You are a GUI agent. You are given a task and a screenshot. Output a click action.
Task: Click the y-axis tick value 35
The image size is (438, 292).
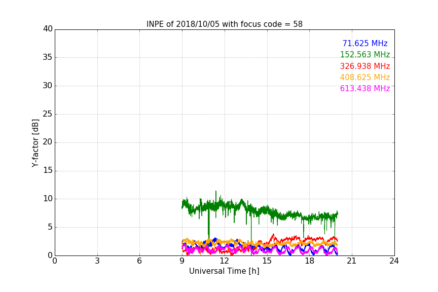pyautogui.click(x=48, y=57)
